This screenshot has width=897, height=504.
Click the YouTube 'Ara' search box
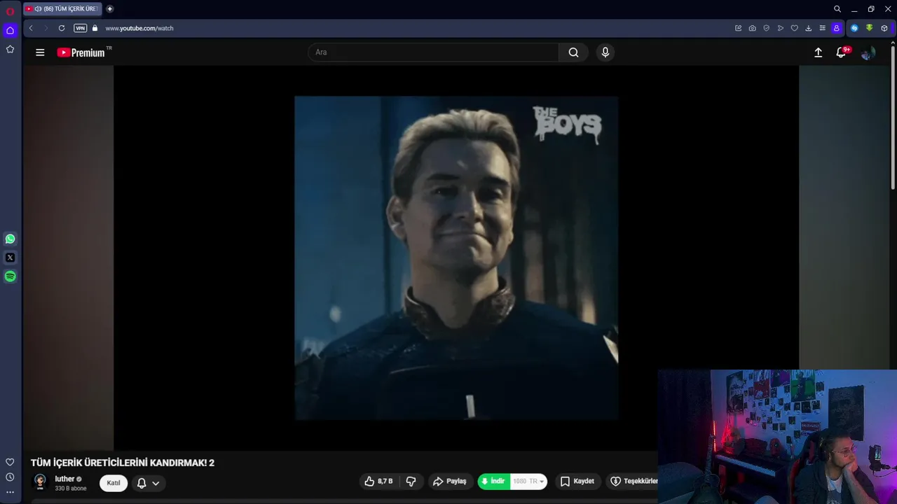(433, 52)
